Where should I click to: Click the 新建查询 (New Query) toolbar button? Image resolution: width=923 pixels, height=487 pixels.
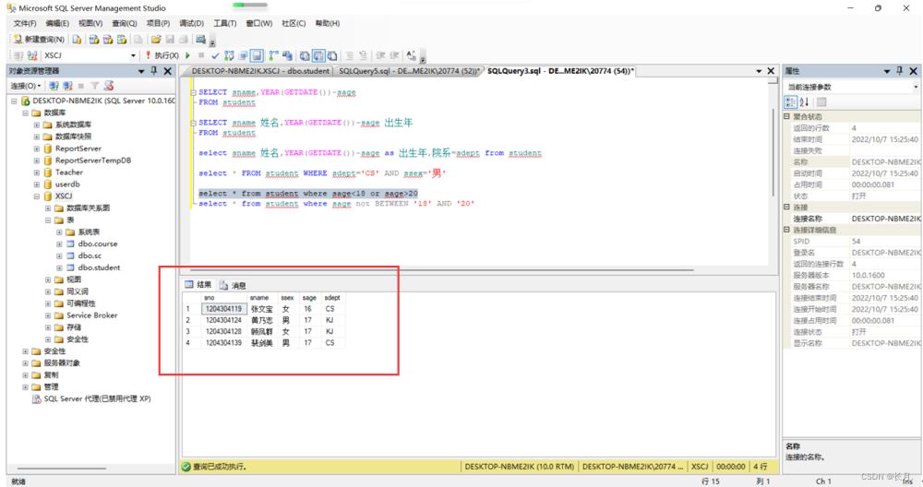click(40, 40)
